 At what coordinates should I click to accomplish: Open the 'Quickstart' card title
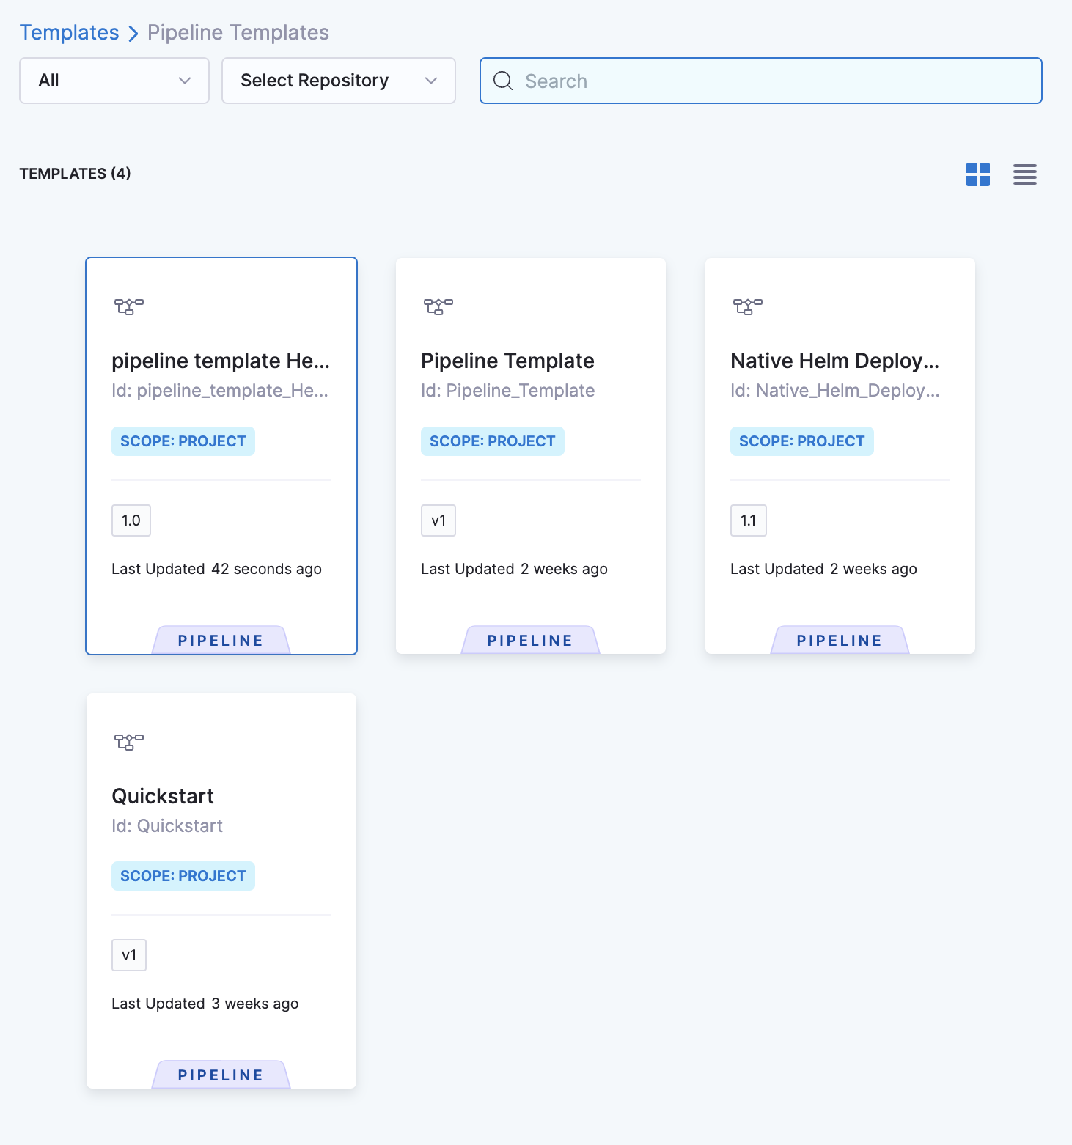click(163, 796)
